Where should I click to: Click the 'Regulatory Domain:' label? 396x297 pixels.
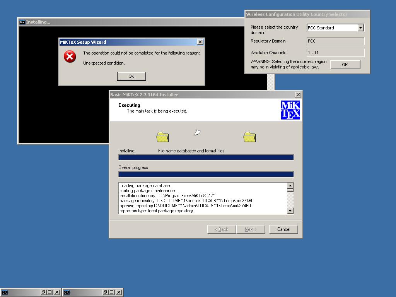(268, 41)
